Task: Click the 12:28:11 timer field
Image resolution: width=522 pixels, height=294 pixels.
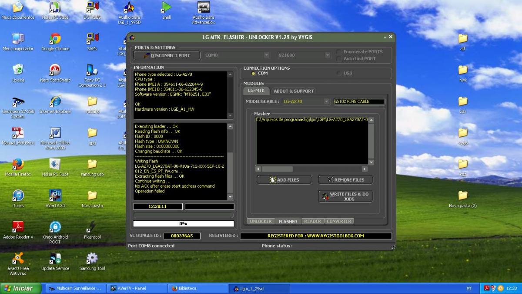Action: (157, 206)
